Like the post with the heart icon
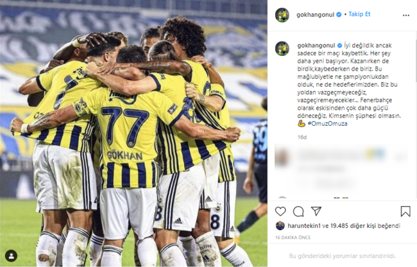This screenshot has width=417, height=267. [280, 211]
